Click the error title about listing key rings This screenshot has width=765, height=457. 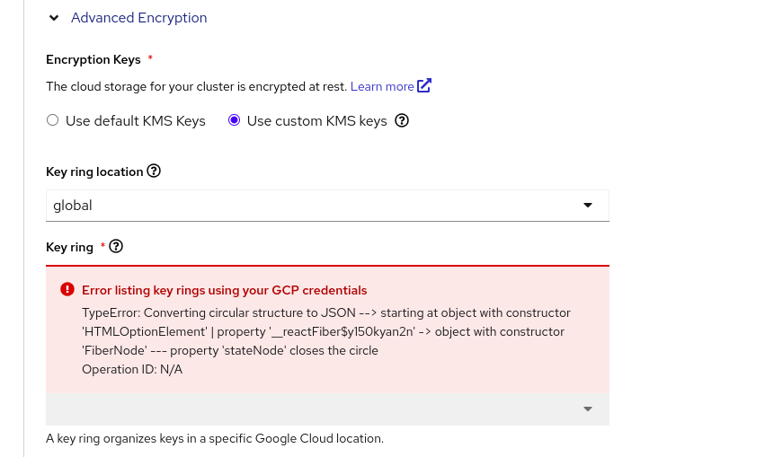click(x=224, y=290)
